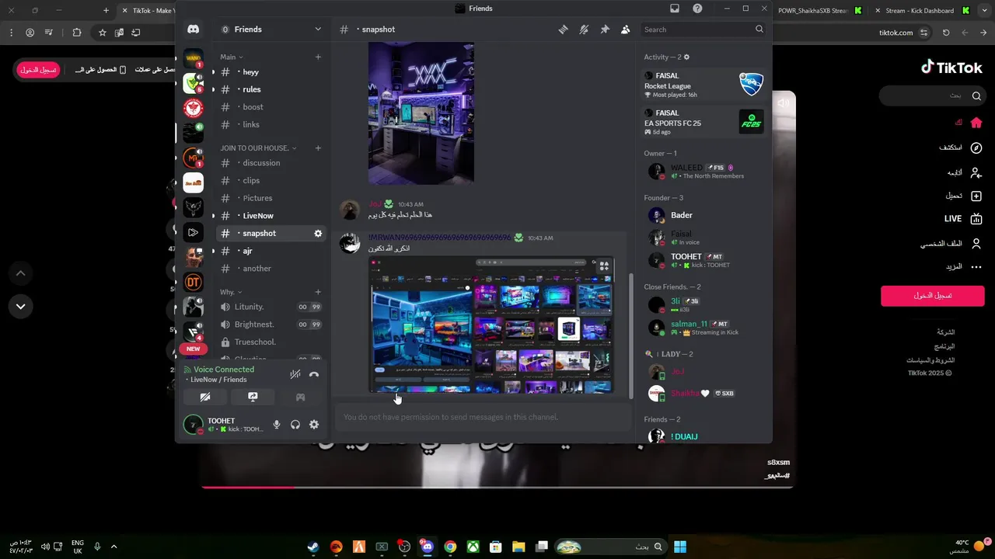Open the MT orange server icon
The image size is (995, 559).
click(x=193, y=158)
